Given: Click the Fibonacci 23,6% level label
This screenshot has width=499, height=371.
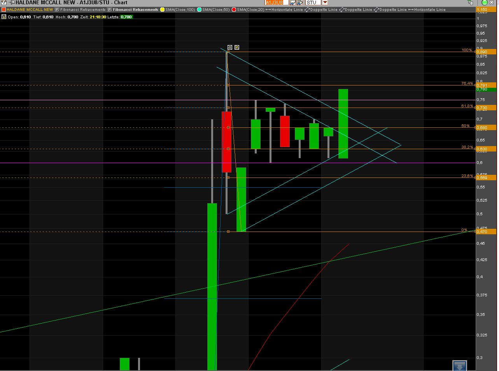Looking at the screenshot, I should tap(467, 176).
